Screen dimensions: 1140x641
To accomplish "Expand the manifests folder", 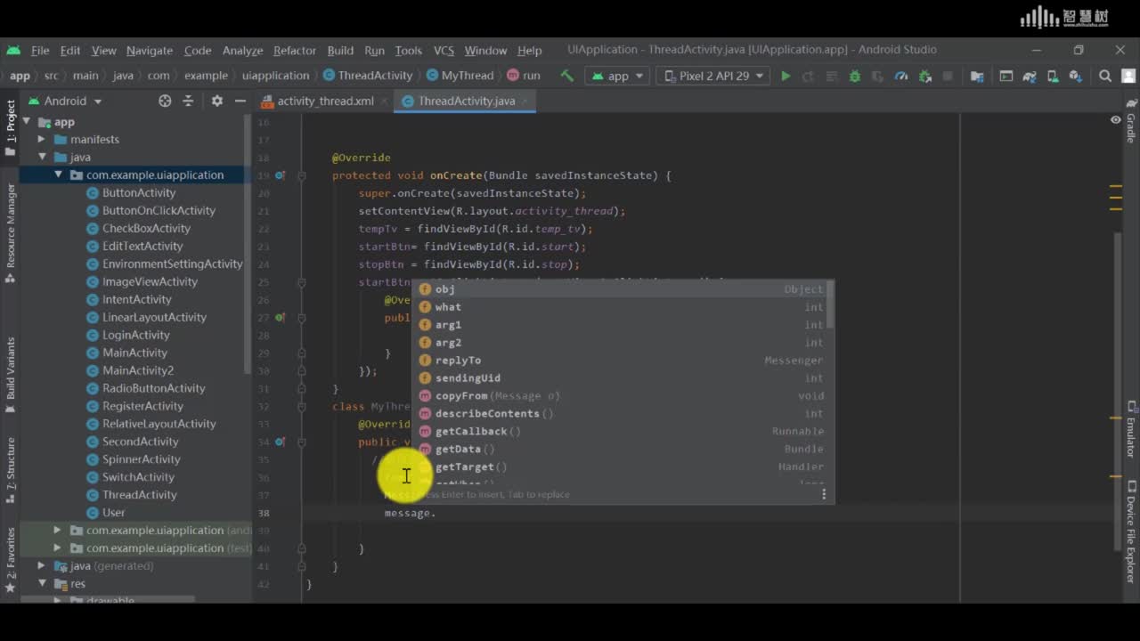I will click(x=41, y=140).
